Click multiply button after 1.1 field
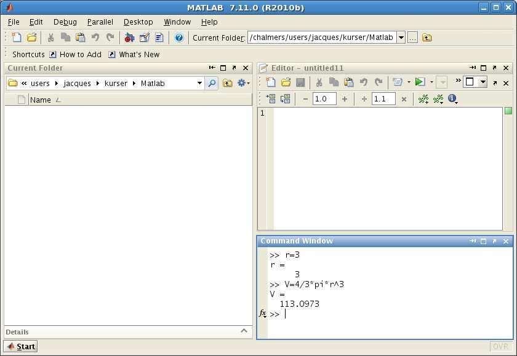Screen dimensions: 517x356 pos(404,99)
